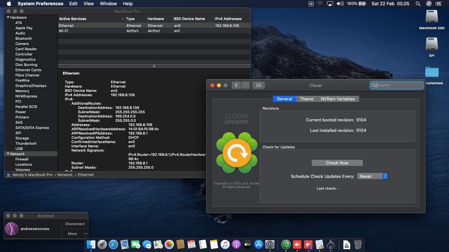449x252 pixels.
Task: Click Disconnect in Anydesk window
Action: click(75, 224)
